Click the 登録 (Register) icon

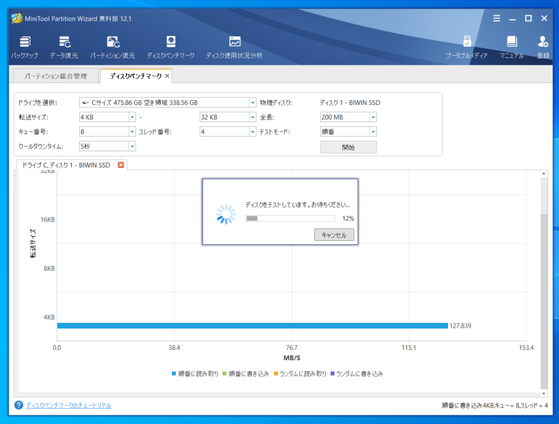(543, 47)
